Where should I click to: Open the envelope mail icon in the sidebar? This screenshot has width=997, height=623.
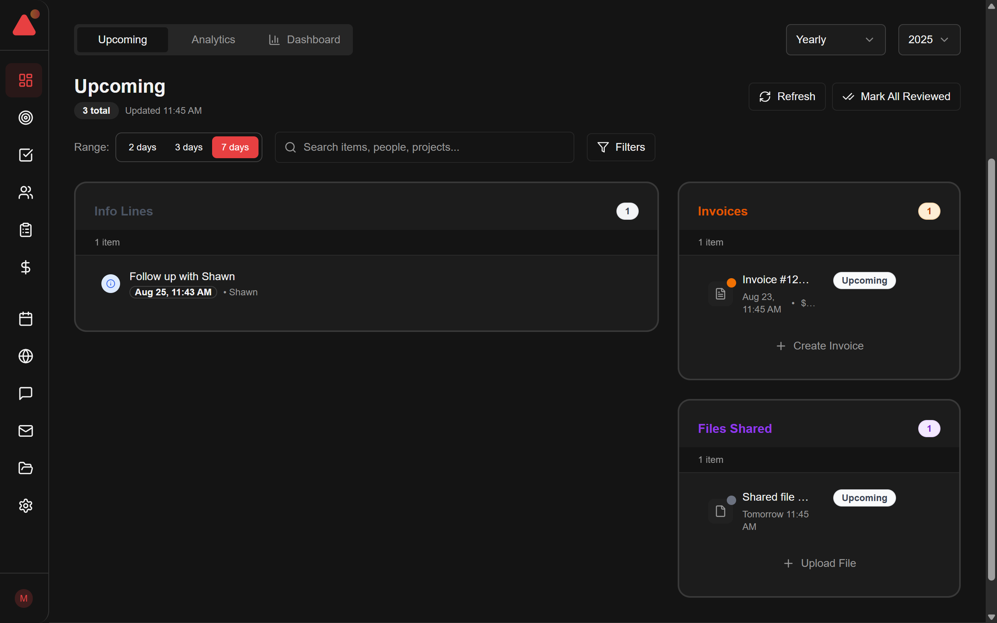[26, 431]
